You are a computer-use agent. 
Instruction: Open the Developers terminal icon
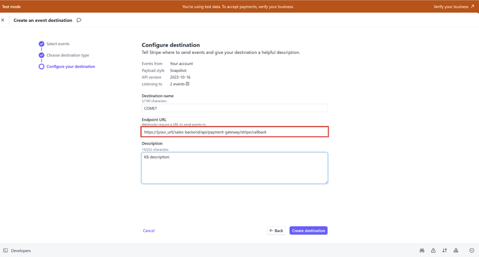(6, 250)
